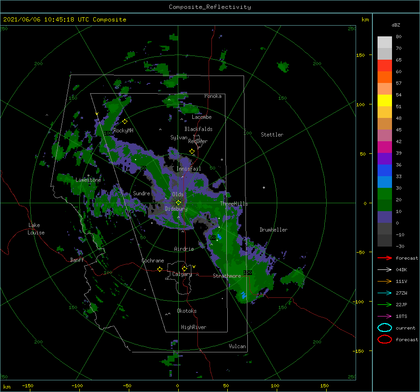This screenshot has height=392, width=420.
Task: Click the Sundre city label
Action: [141, 193]
